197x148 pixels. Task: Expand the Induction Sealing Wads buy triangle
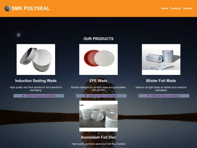coord(23,96)
